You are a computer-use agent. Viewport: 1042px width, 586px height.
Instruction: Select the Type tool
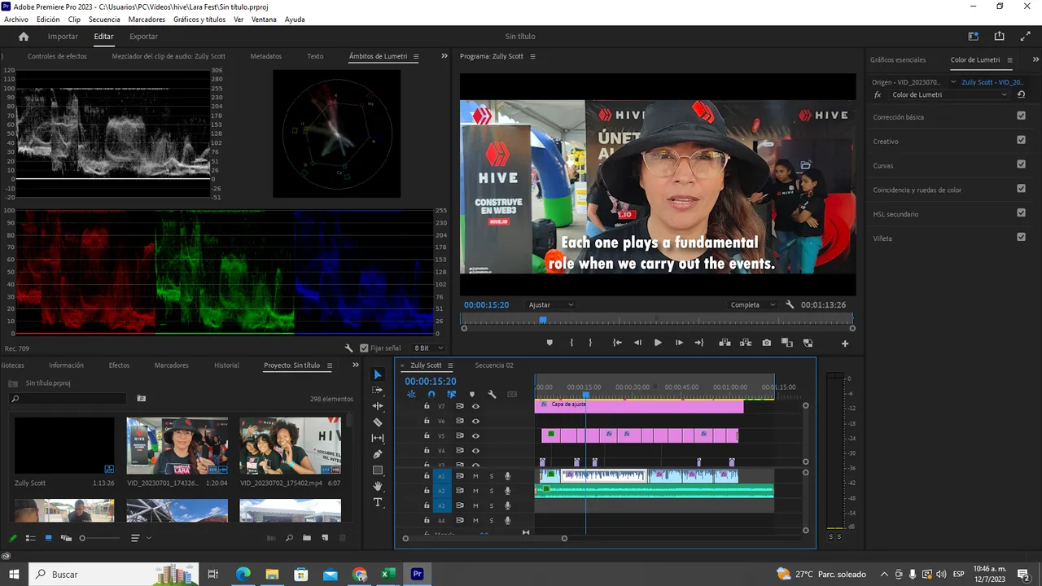pyautogui.click(x=378, y=502)
